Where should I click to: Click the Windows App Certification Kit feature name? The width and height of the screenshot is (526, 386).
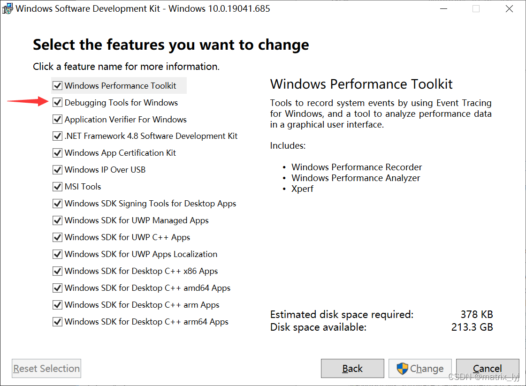120,153
